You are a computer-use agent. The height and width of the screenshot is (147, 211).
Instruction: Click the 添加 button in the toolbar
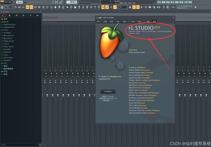click(x=158, y=7)
